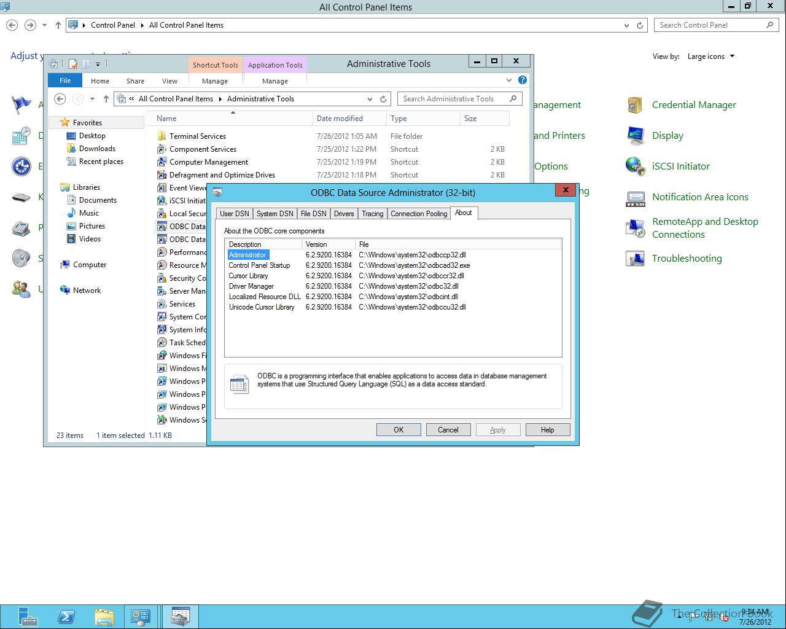This screenshot has width=786, height=629.
Task: Click the Defragment and Optimize Drives icon
Action: 161,175
